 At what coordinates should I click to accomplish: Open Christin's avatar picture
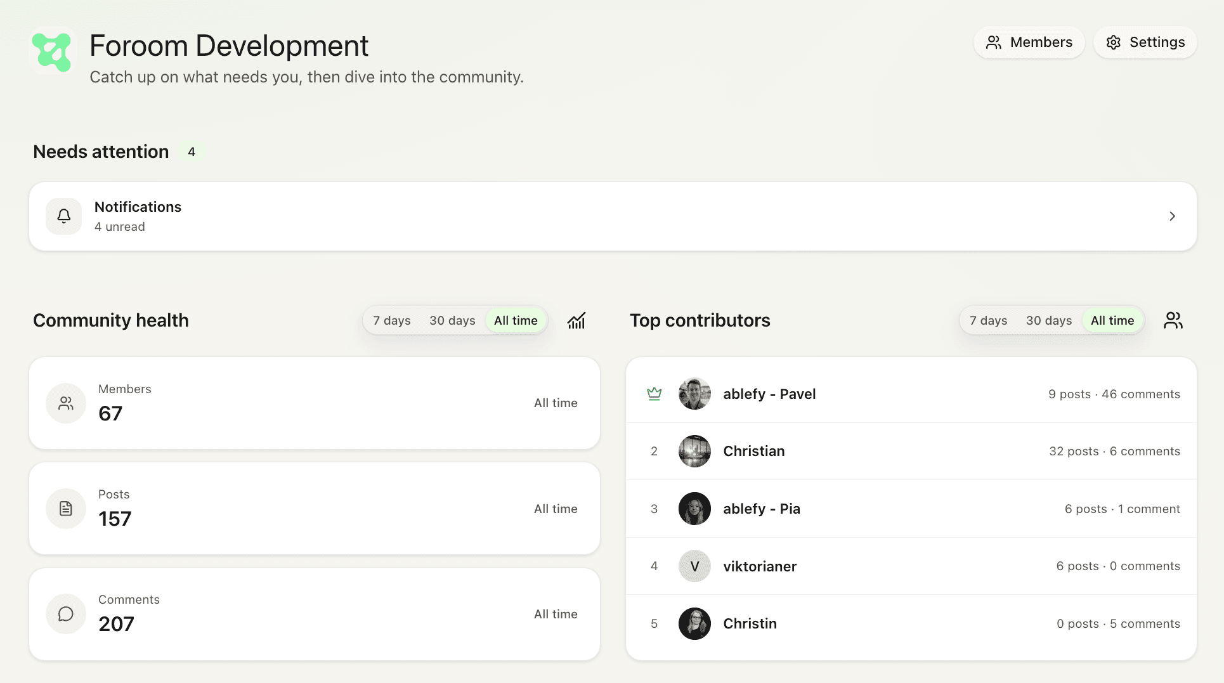[x=694, y=623]
